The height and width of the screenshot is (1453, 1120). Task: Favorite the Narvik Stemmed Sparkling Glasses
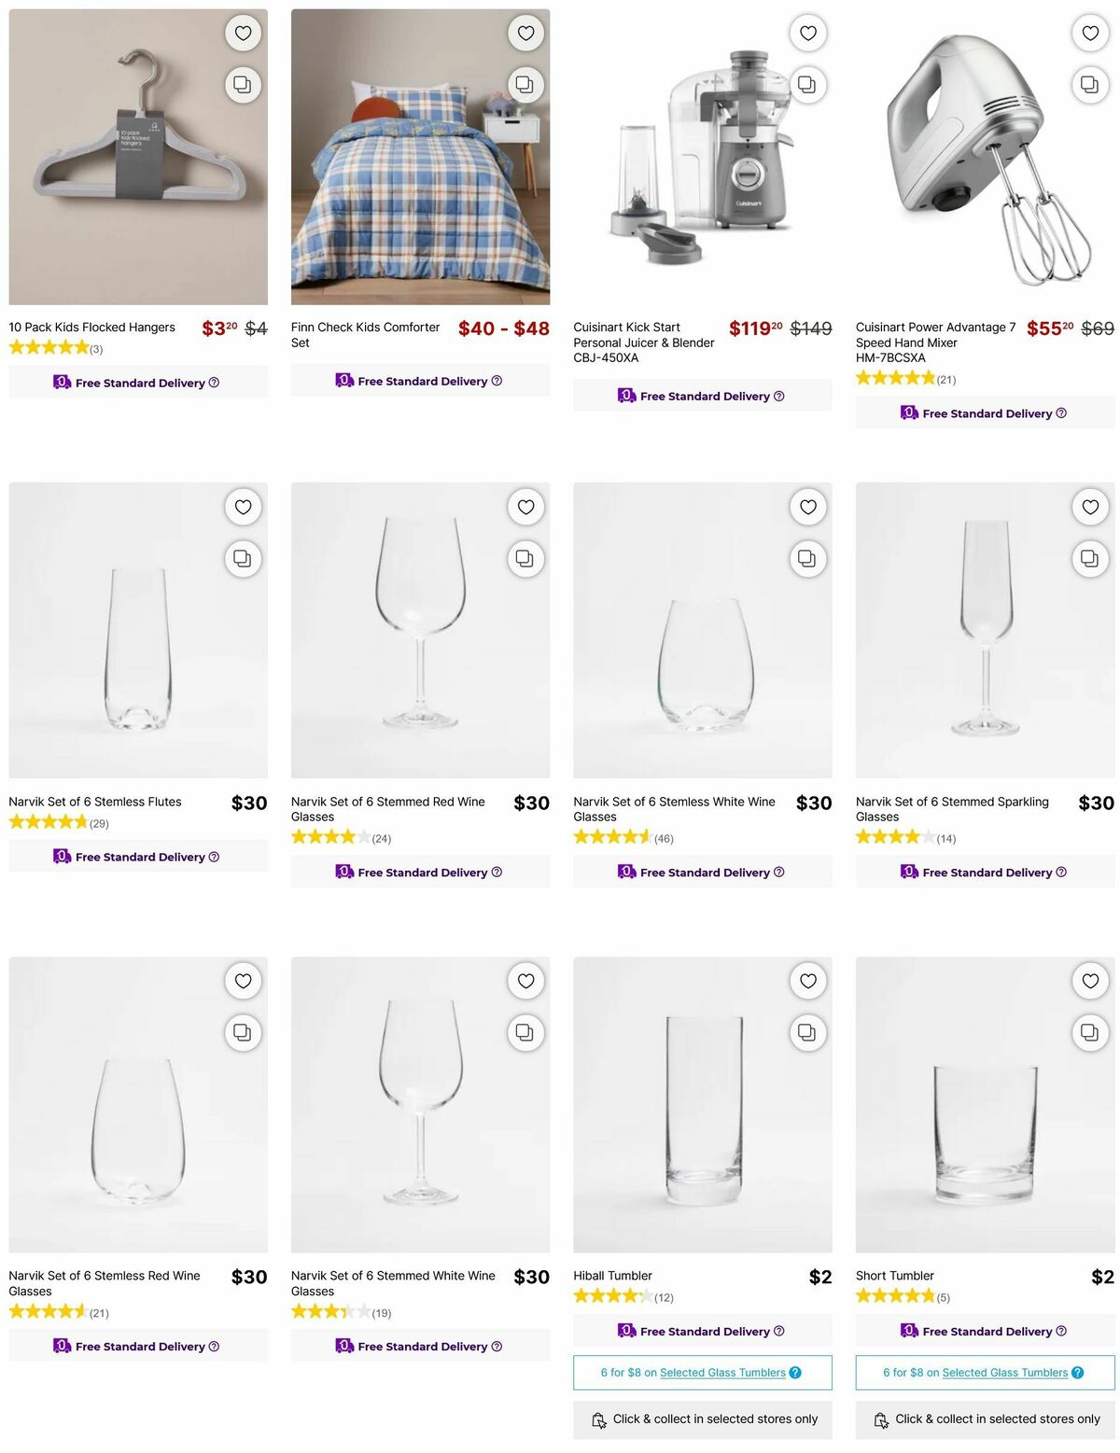[x=1090, y=507]
